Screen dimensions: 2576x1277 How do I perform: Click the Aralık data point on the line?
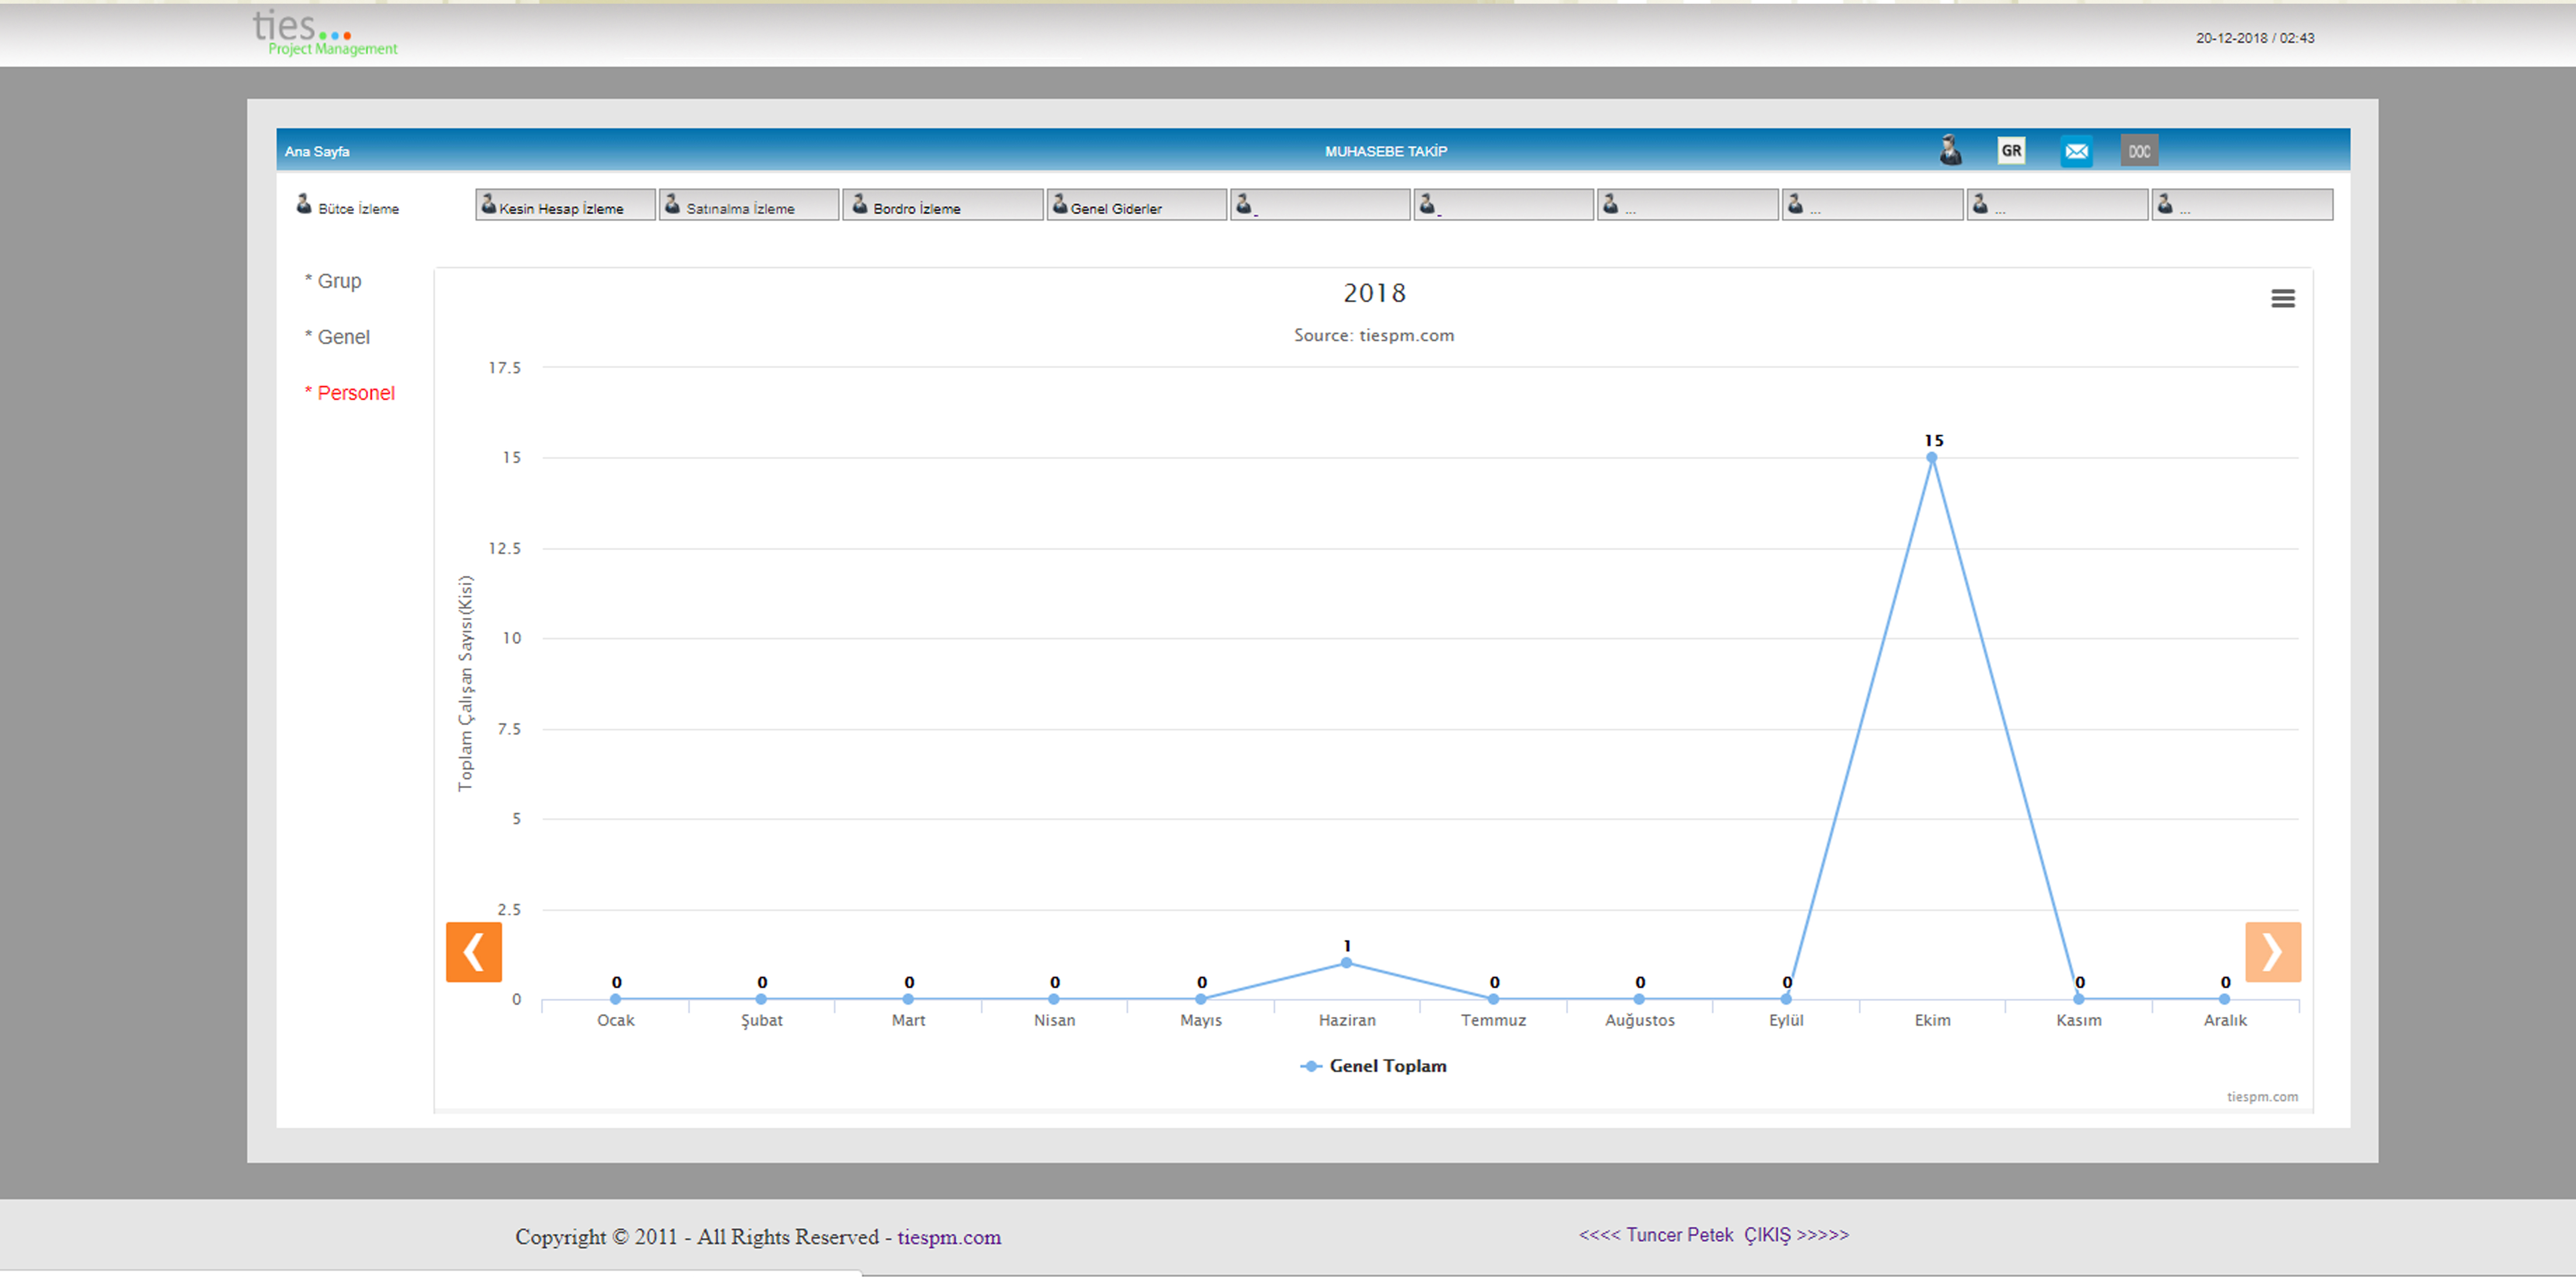[2224, 999]
